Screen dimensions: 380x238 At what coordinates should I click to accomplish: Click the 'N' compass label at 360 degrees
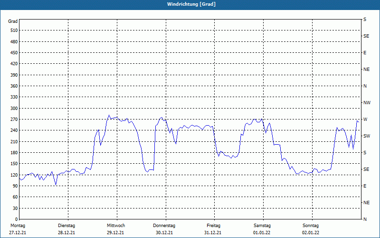365,86
